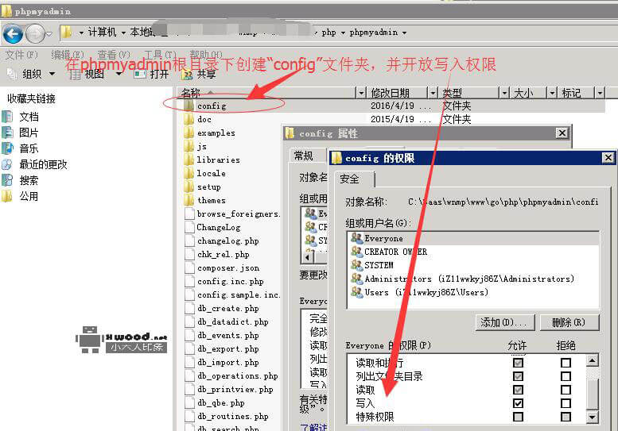Screen dimensions: 618x431
Task: Open the 公用 folder link icon
Action: (7, 196)
